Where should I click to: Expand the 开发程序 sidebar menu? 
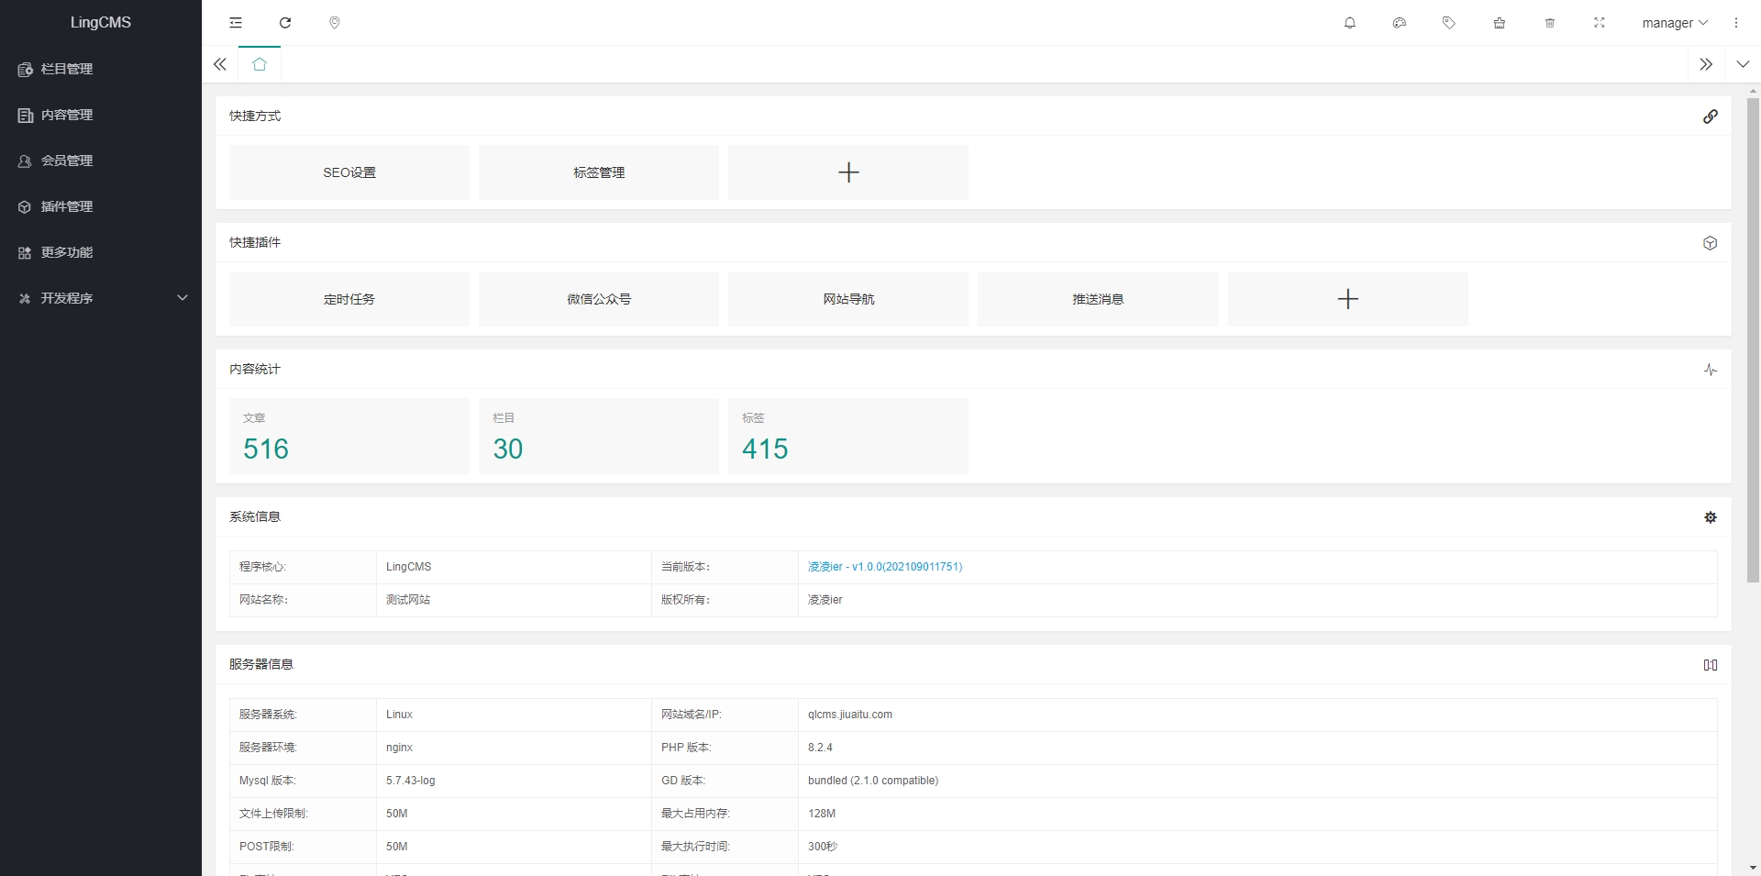click(x=101, y=298)
